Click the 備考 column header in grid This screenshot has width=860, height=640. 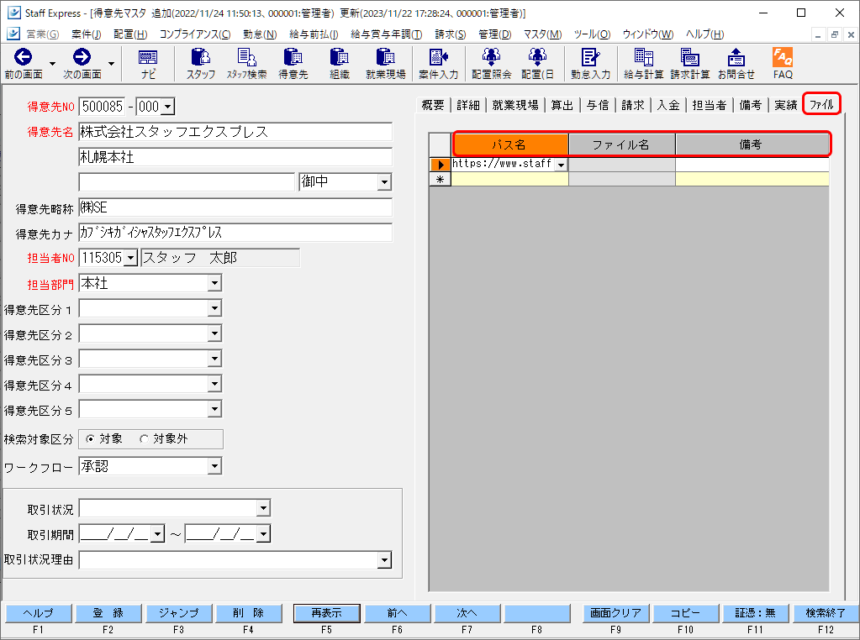(752, 144)
